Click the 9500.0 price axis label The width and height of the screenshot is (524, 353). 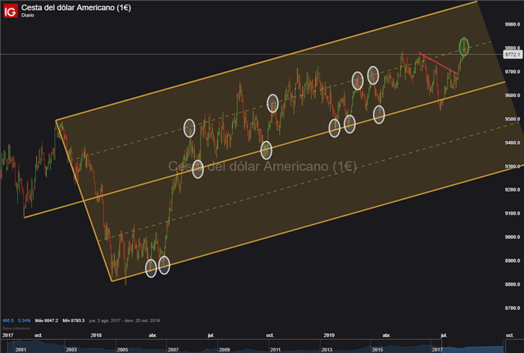(x=512, y=119)
